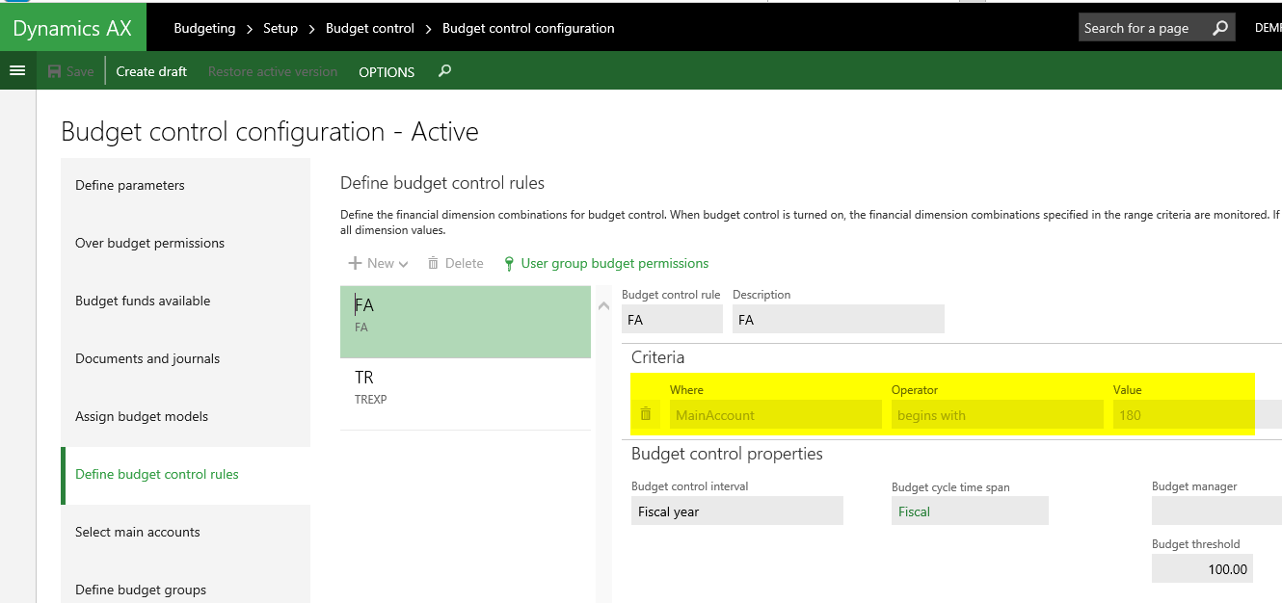
Task: Collapse the rule list using the up chevron
Action: click(x=604, y=306)
